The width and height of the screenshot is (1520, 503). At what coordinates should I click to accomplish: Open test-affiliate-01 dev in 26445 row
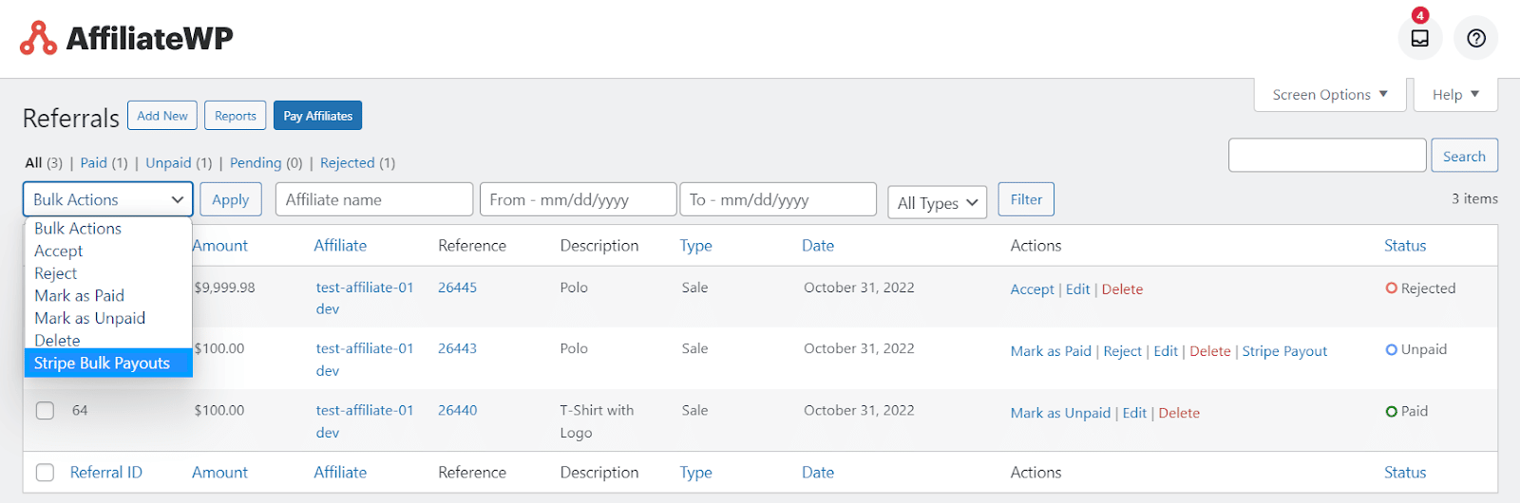tap(365, 298)
